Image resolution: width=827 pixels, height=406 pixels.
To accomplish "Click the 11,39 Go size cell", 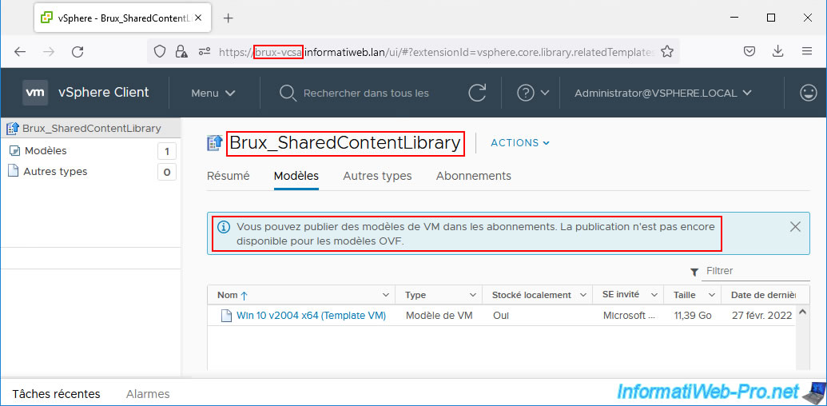I will coord(693,316).
